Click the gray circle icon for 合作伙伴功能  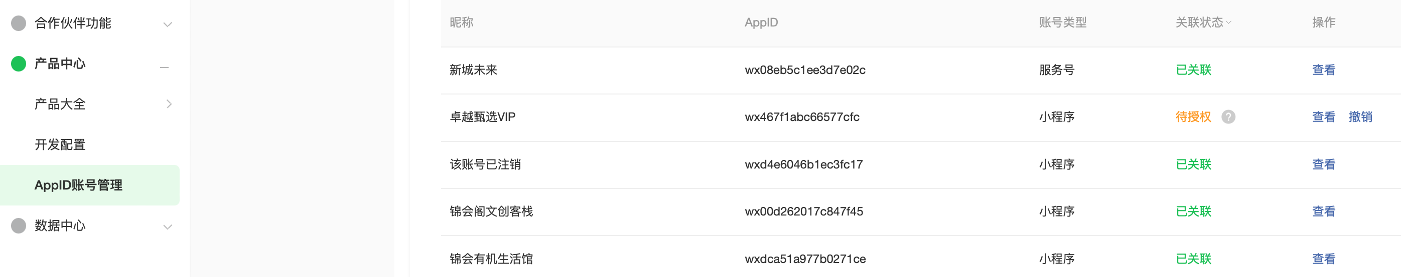[x=19, y=23]
